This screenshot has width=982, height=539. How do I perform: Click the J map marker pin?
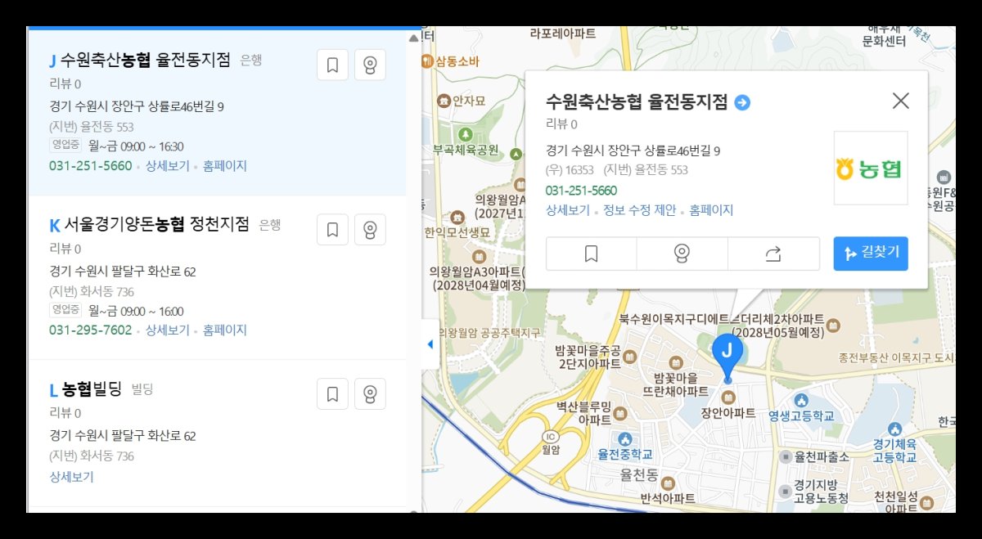point(727,356)
